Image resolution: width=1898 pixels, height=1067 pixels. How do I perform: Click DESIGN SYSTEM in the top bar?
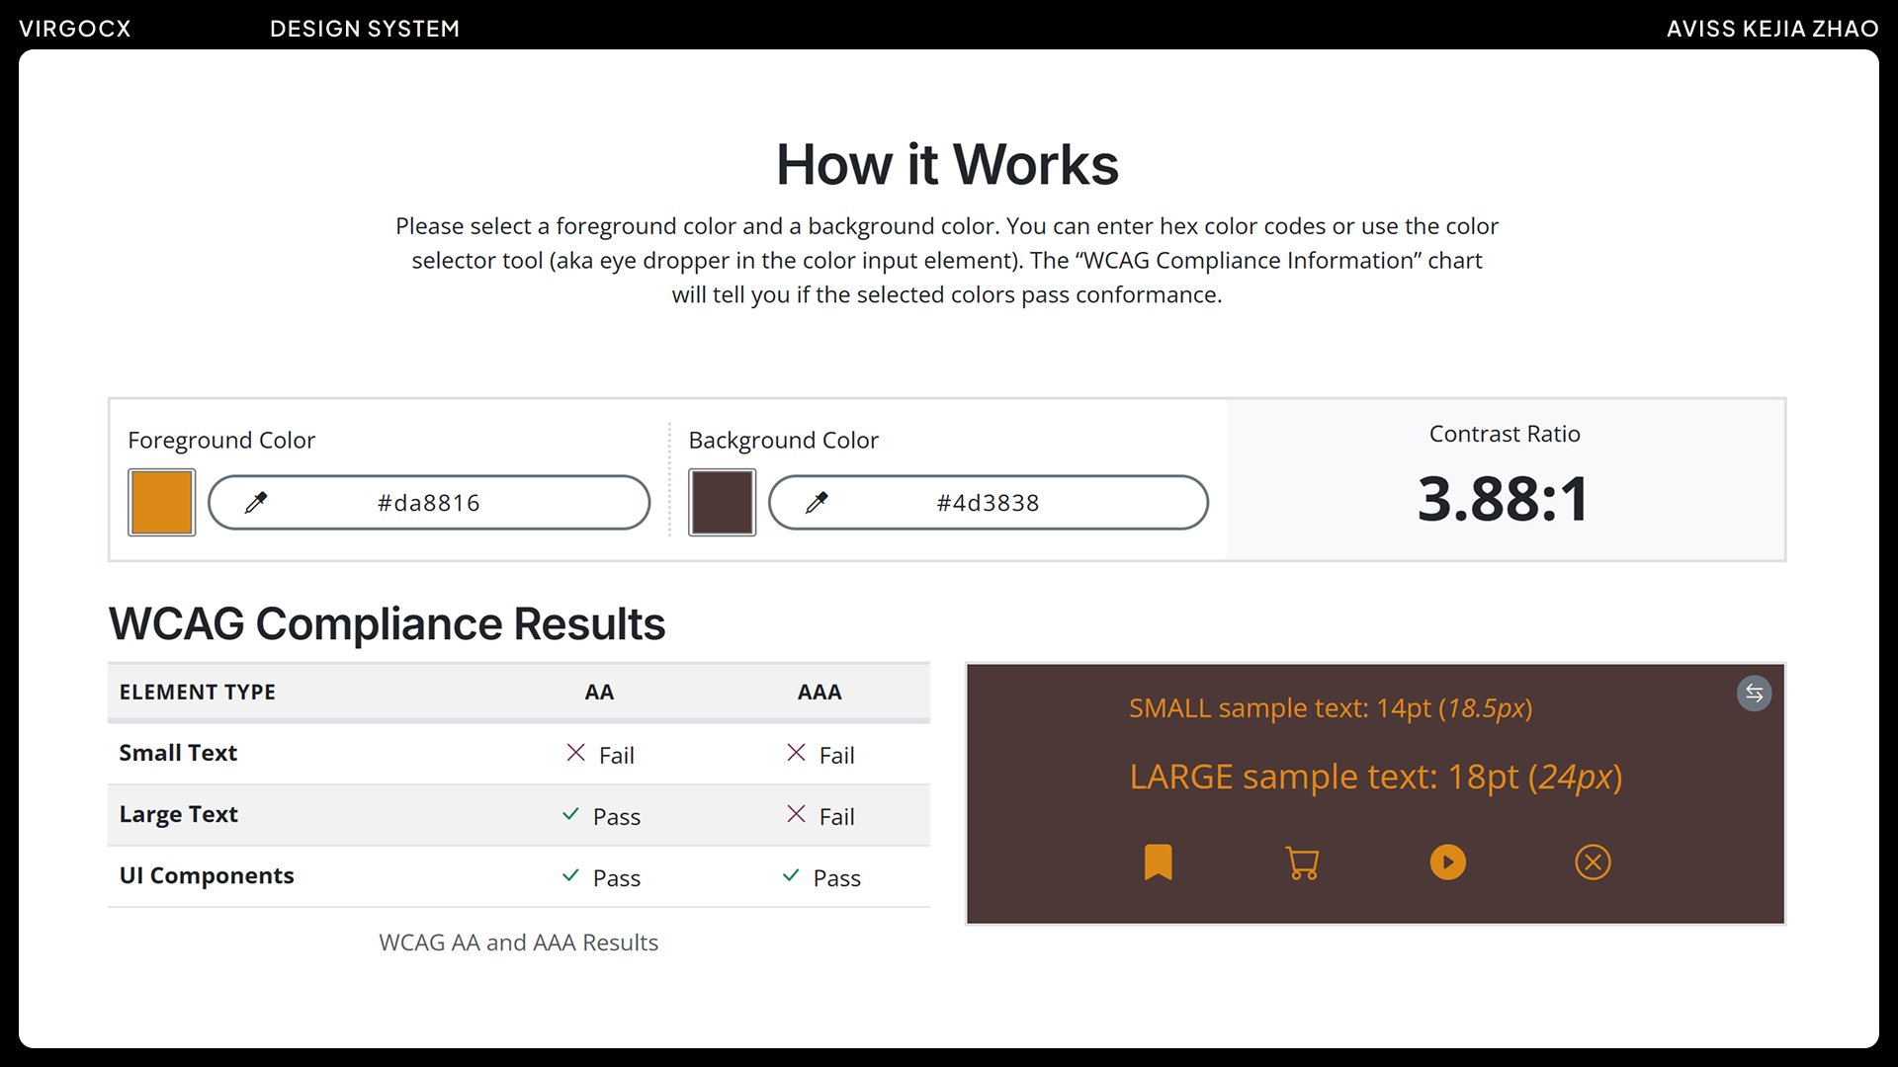(365, 29)
